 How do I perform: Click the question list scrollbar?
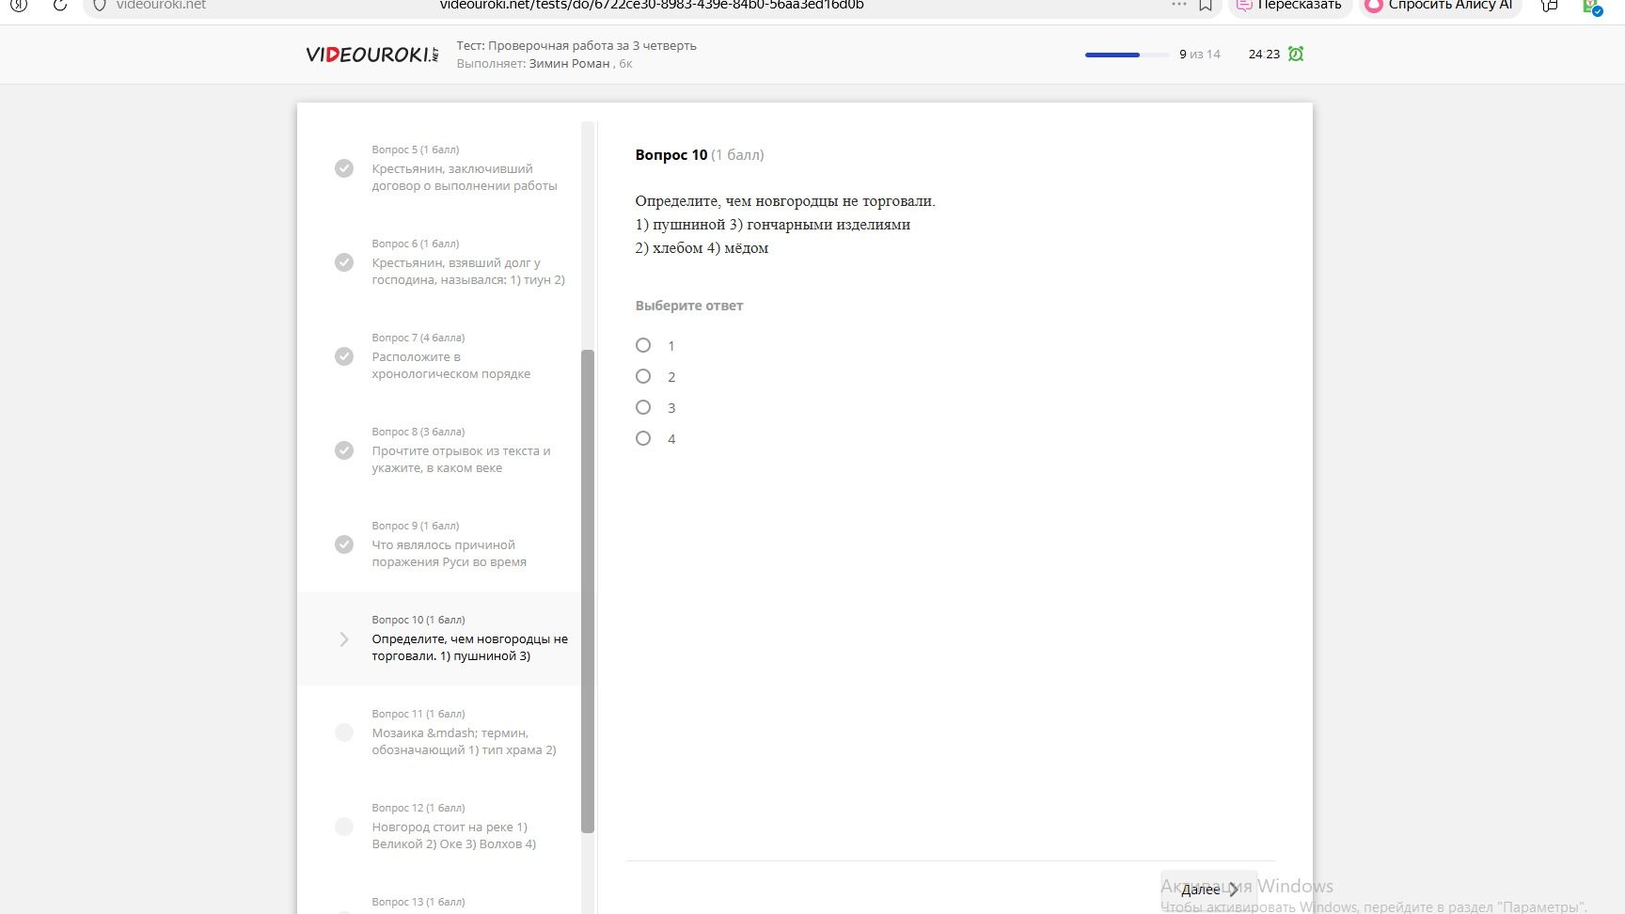(x=588, y=591)
